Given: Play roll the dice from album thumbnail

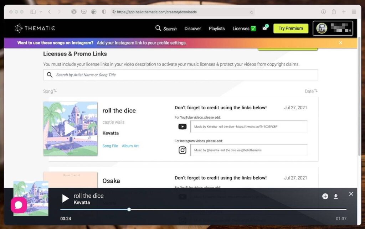Looking at the screenshot, I should [70, 129].
